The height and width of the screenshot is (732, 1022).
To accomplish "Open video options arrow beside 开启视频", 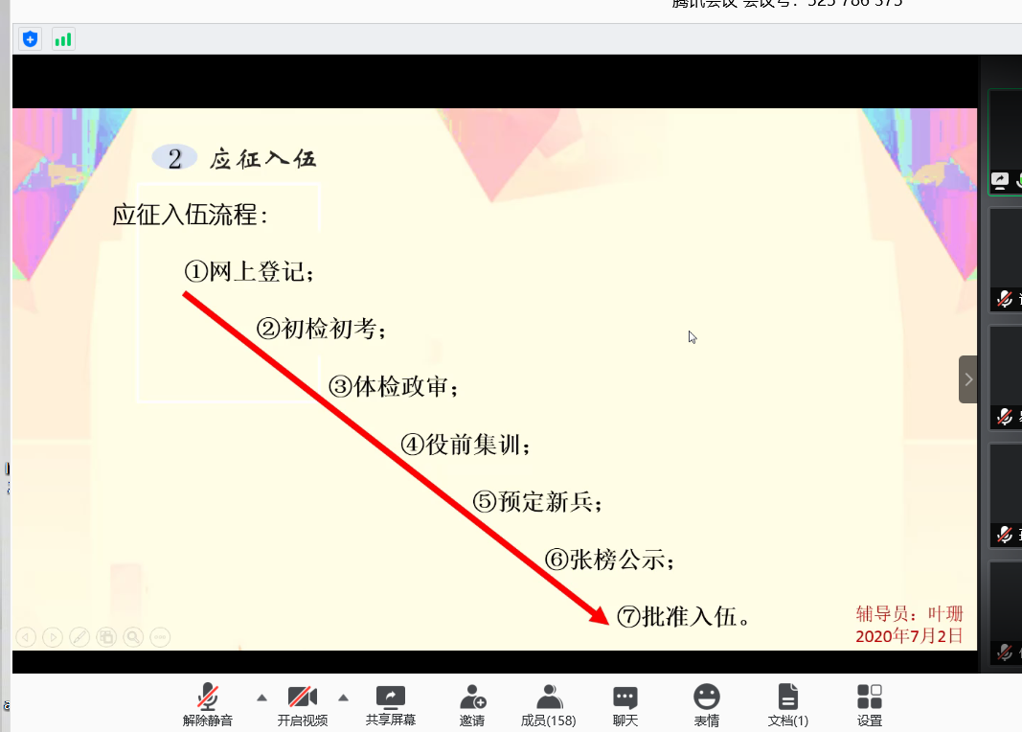I will pyautogui.click(x=344, y=697).
